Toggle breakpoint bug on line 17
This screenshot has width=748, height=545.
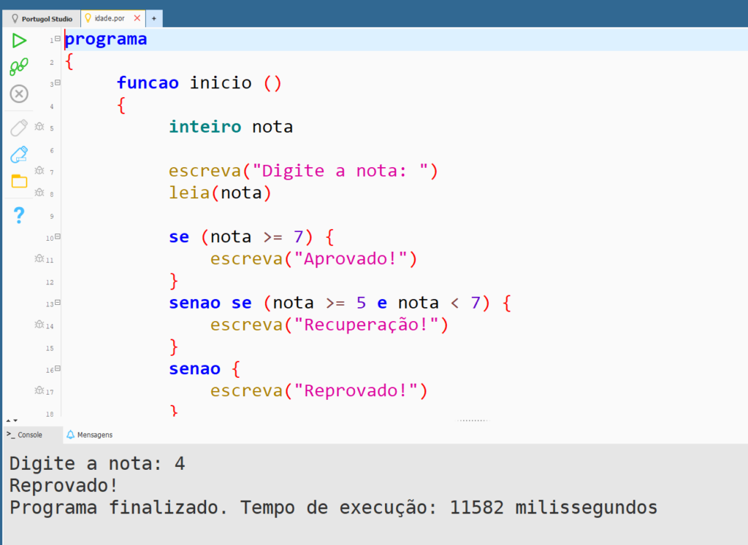[x=39, y=391]
